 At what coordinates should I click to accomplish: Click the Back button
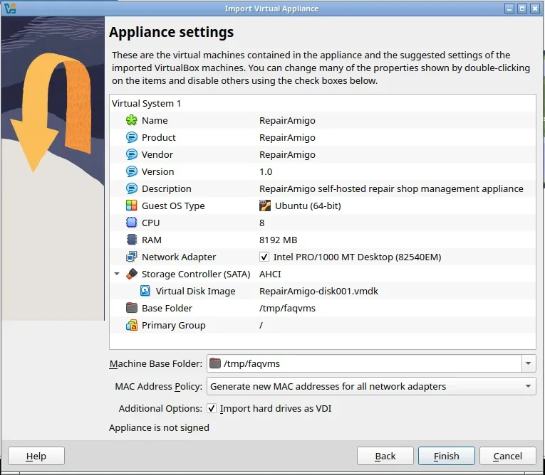point(385,456)
